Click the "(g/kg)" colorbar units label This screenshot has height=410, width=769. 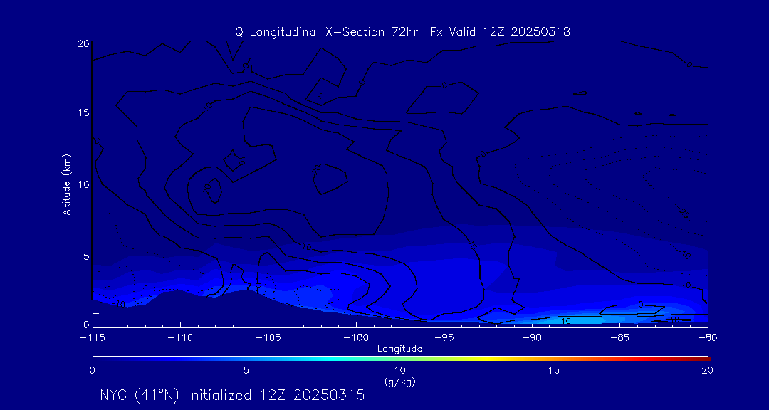tap(400, 382)
